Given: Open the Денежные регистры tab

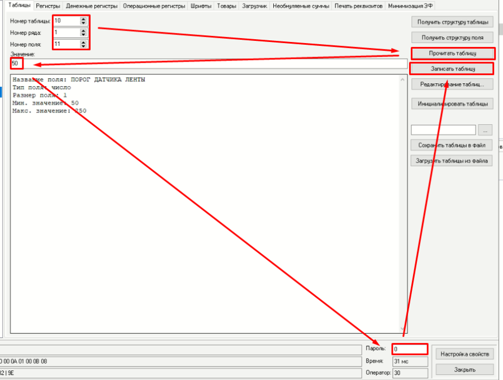Looking at the screenshot, I should [92, 6].
